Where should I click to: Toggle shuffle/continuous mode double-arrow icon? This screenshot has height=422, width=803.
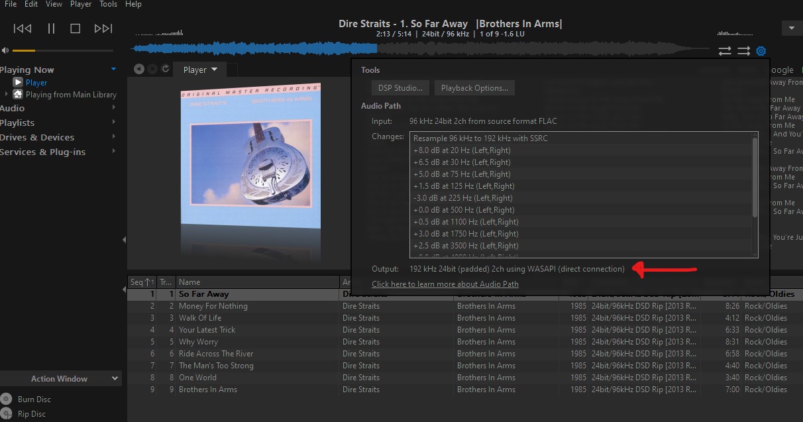(x=743, y=51)
